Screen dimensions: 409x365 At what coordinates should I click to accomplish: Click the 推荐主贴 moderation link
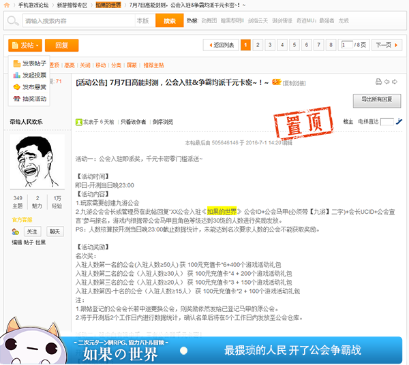click(153, 65)
